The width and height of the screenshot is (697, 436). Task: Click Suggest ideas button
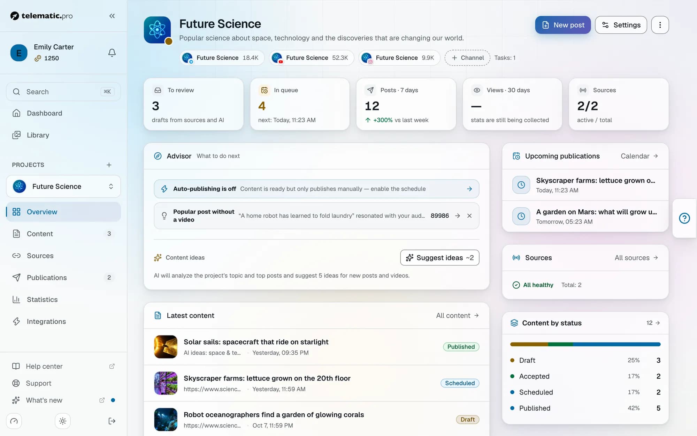tap(439, 258)
